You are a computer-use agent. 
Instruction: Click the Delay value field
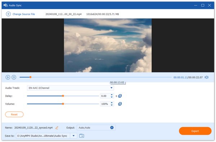(x=105, y=96)
